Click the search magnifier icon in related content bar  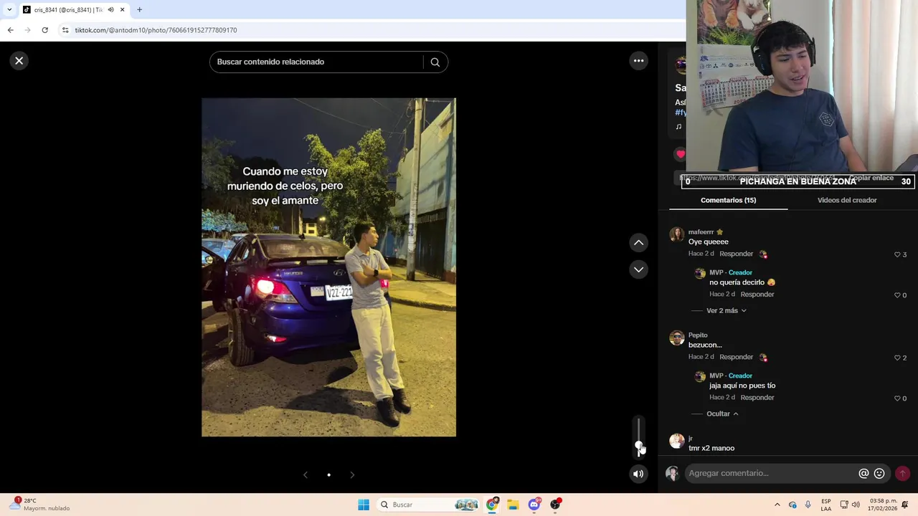click(x=435, y=62)
